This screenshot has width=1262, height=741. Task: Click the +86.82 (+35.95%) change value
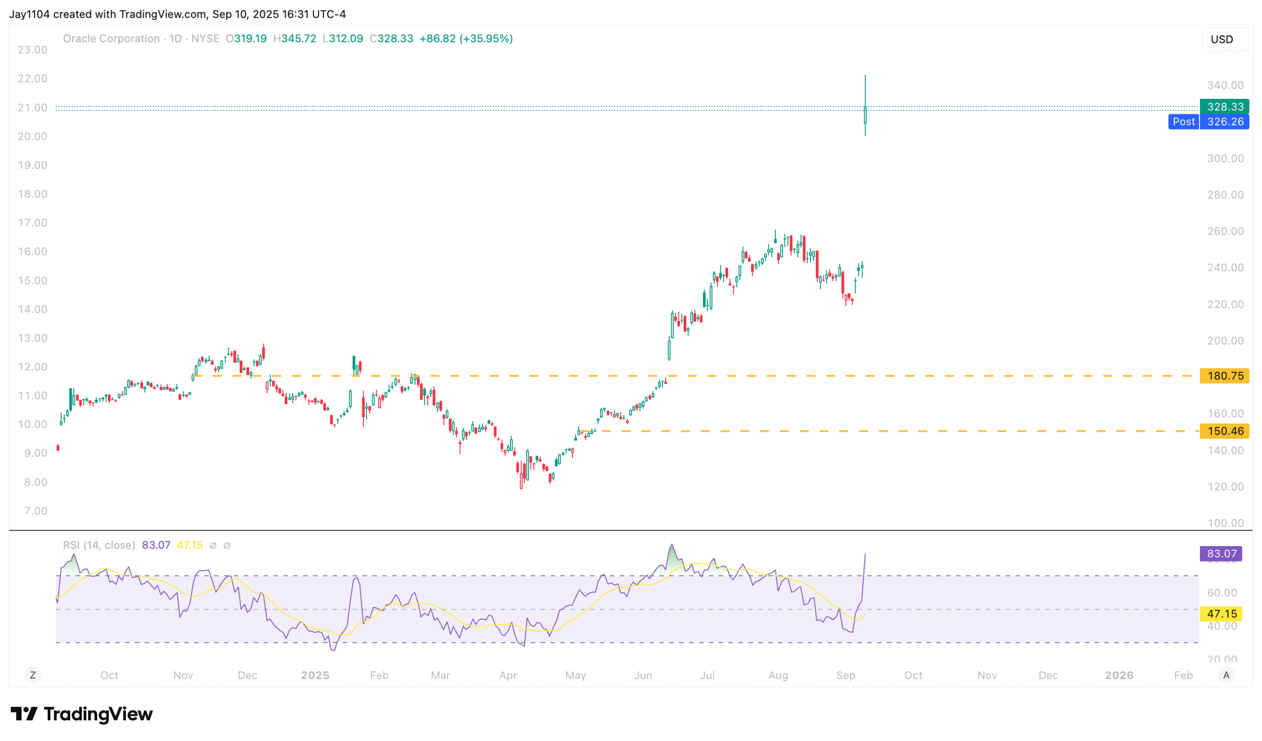pos(466,38)
